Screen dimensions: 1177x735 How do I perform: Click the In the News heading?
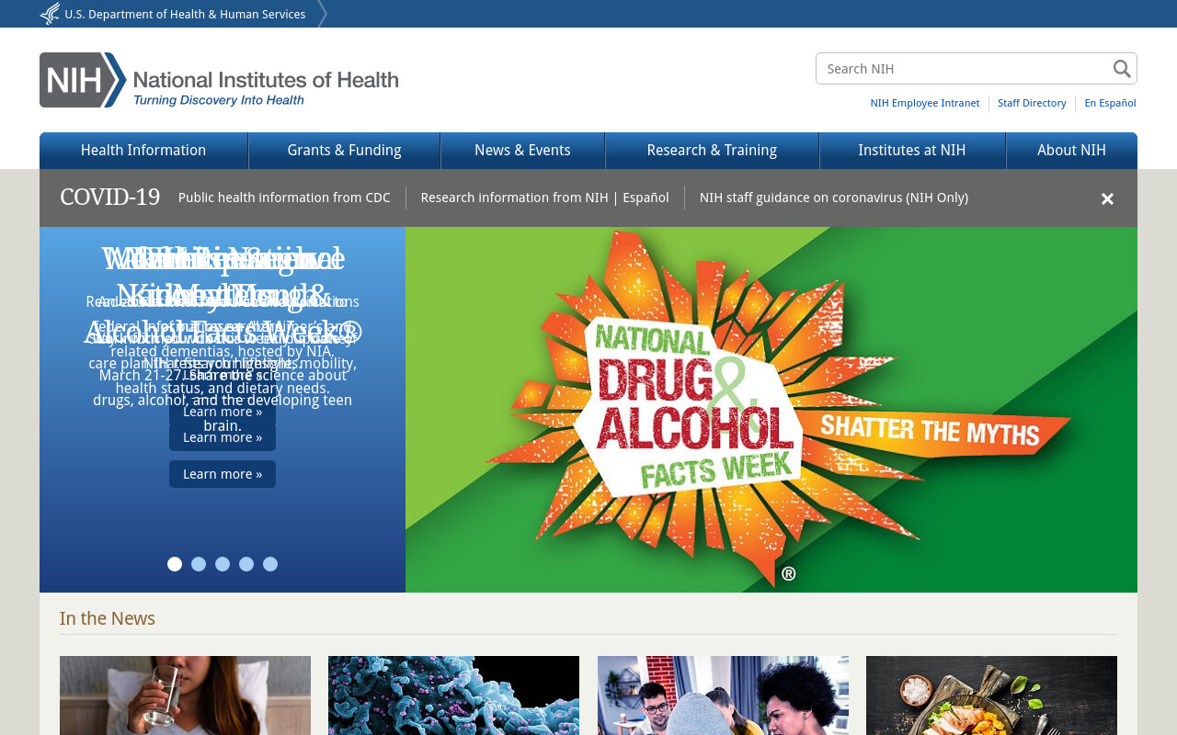pos(108,618)
